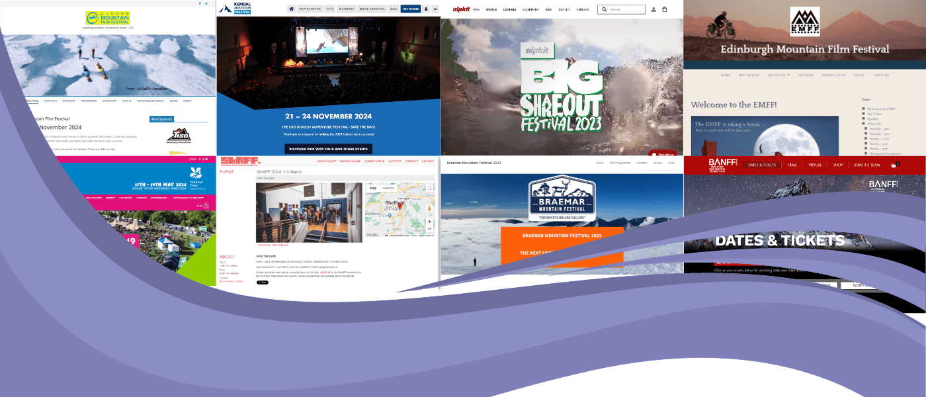Click the Braemar Mountain Festival badge logo

pyautogui.click(x=562, y=198)
